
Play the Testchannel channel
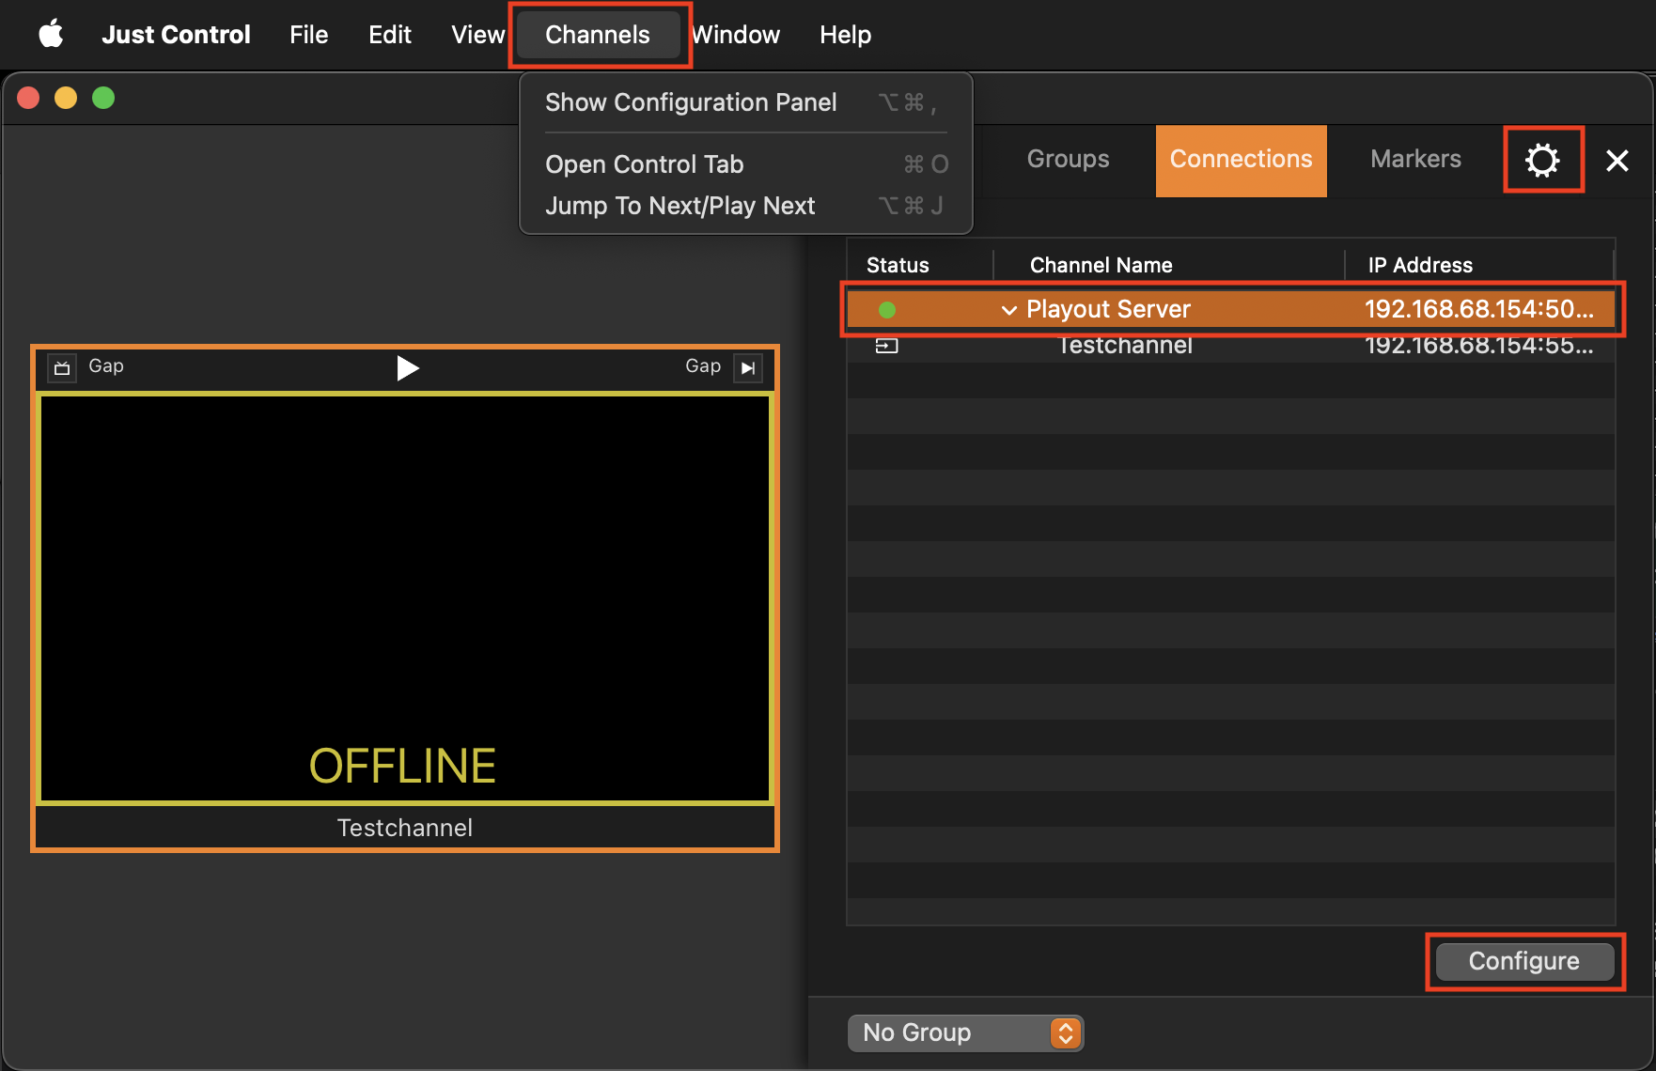(407, 367)
